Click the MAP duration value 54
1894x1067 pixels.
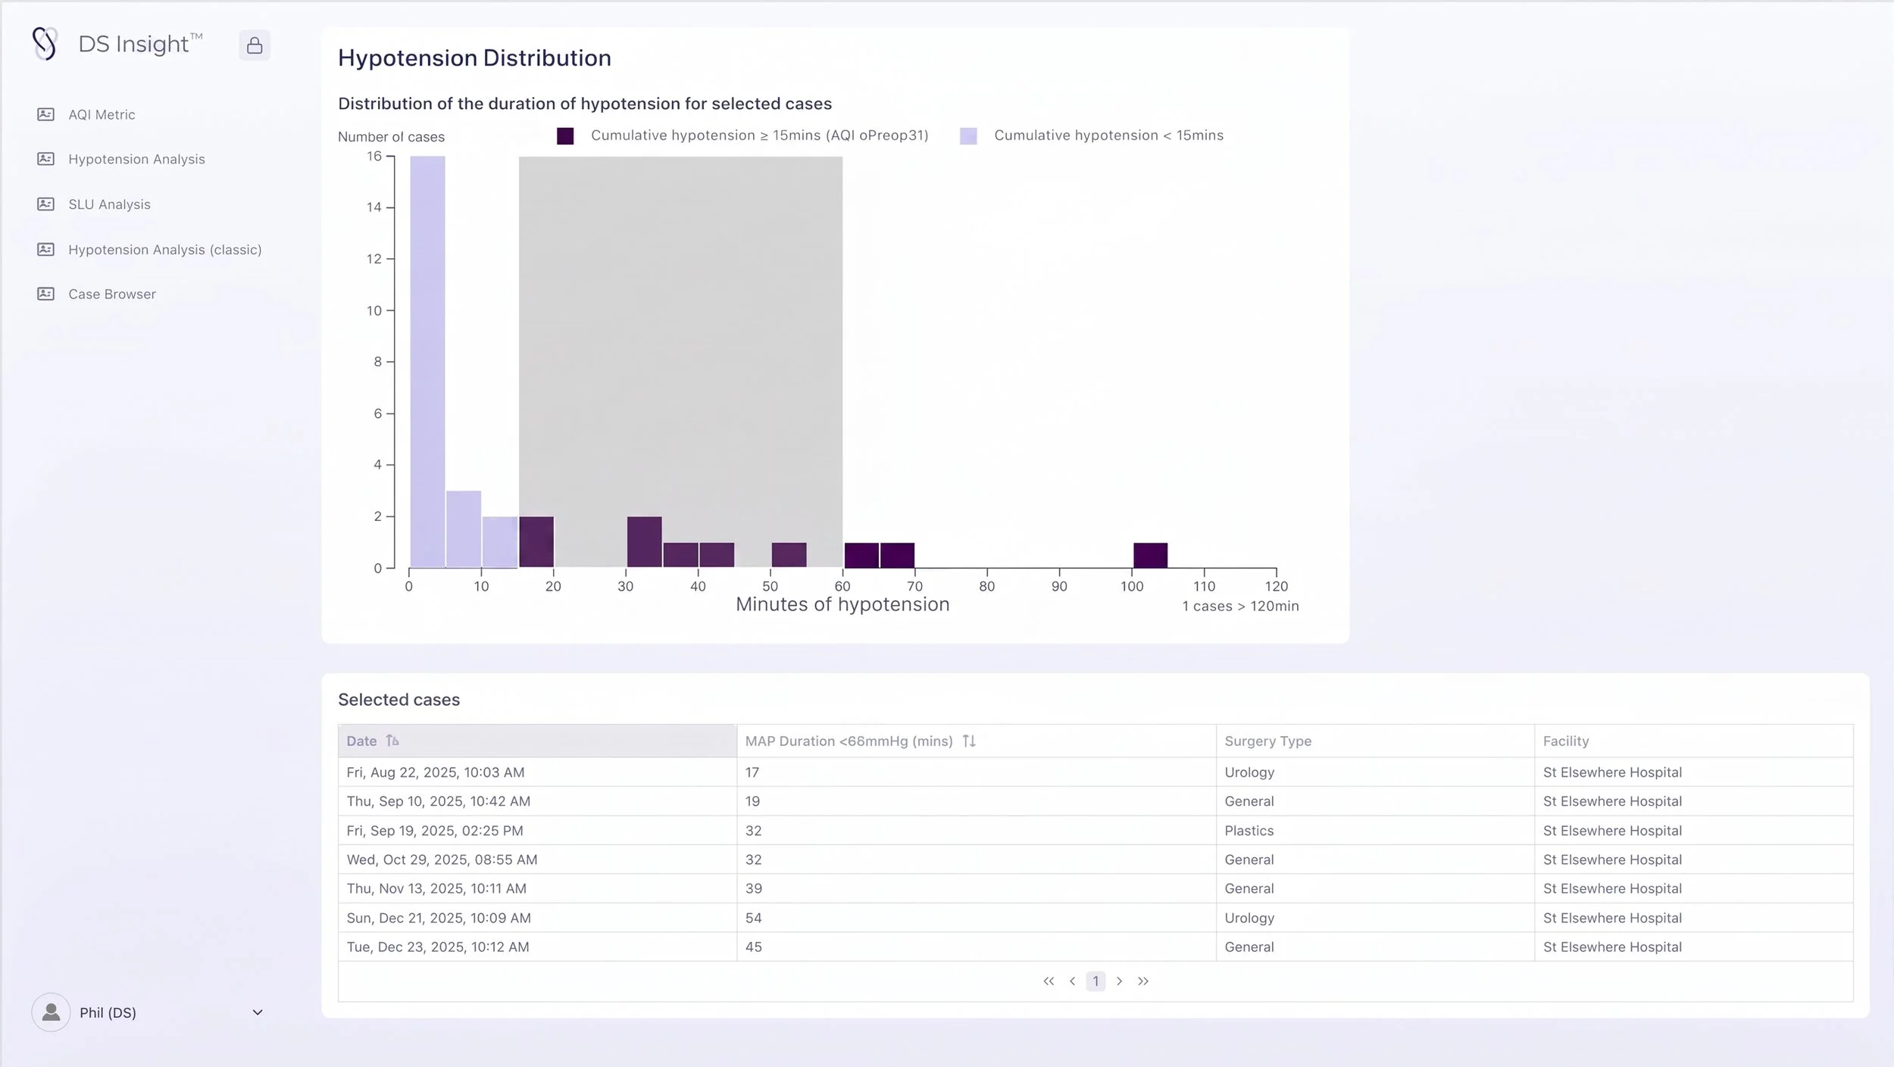pos(753,918)
